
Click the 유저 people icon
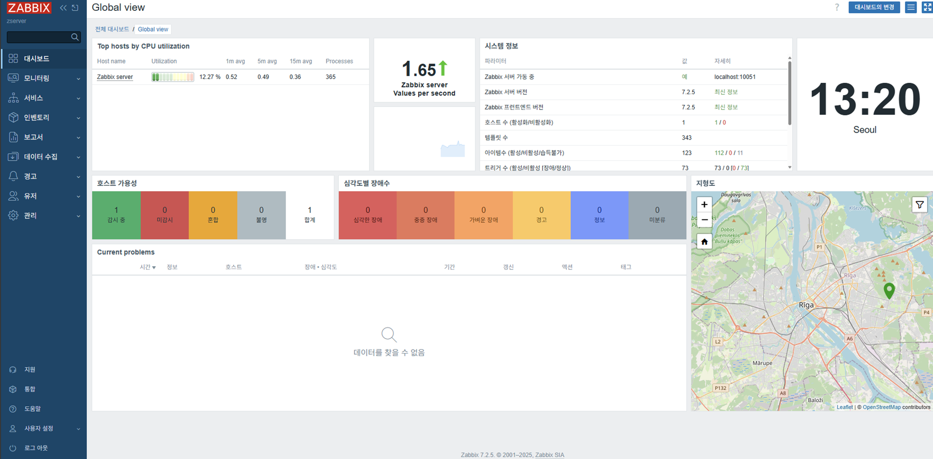click(13, 196)
